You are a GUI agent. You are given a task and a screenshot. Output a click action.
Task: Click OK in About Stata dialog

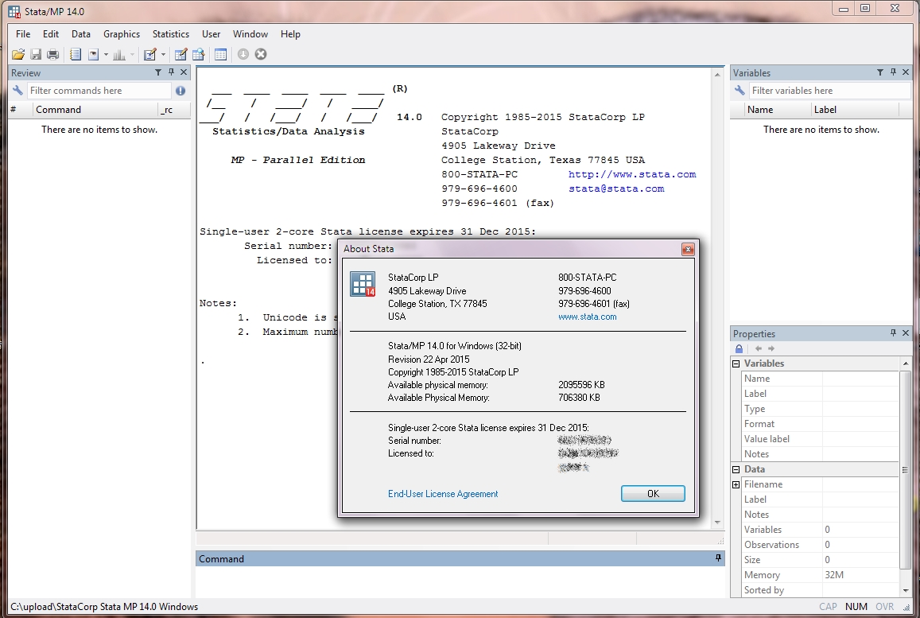pyautogui.click(x=653, y=494)
